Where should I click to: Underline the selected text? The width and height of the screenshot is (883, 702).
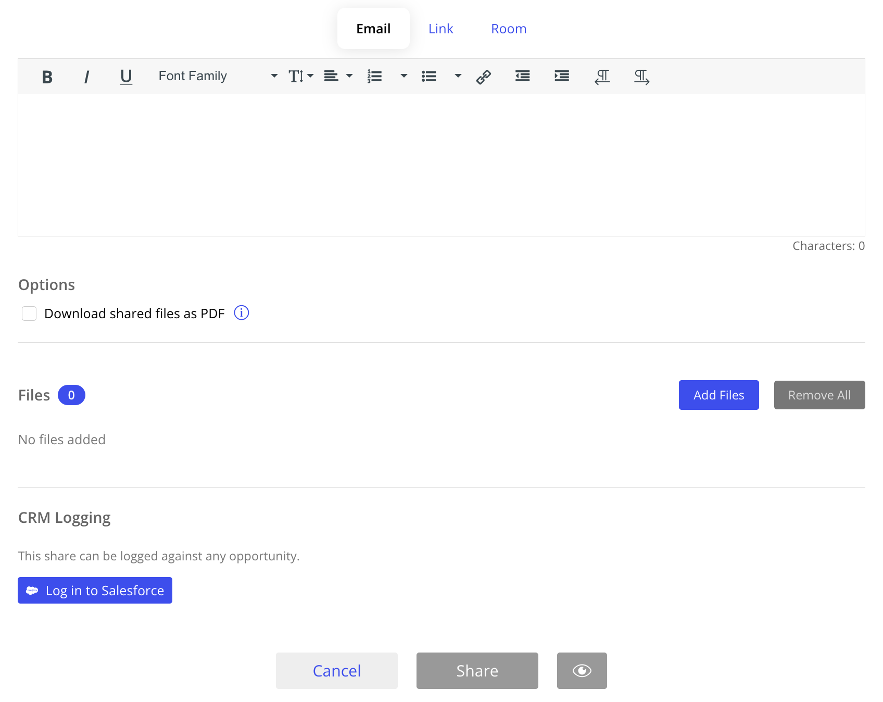pyautogui.click(x=126, y=77)
